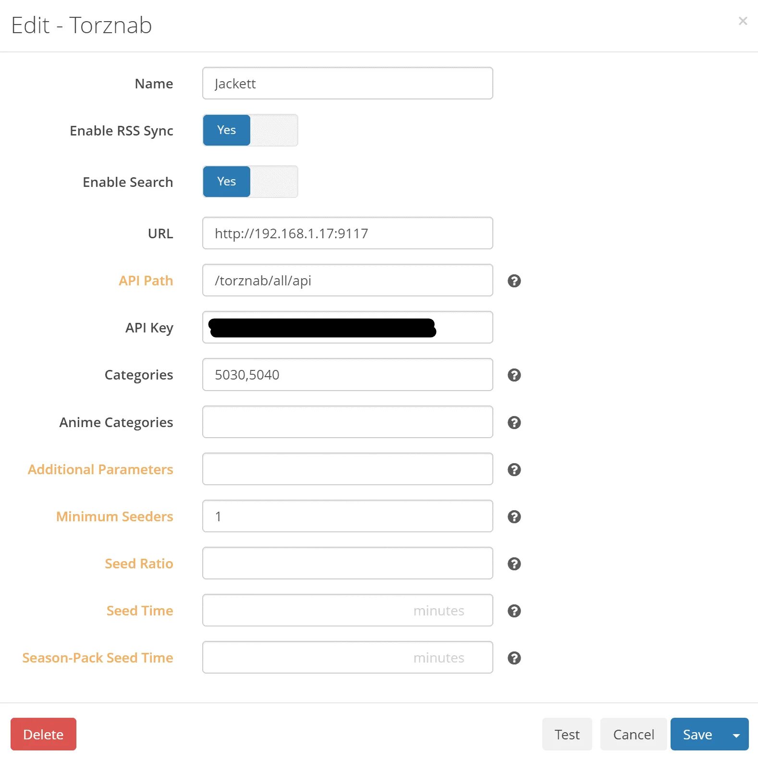
Task: Close the Edit - Torznab dialog
Action: click(x=743, y=21)
